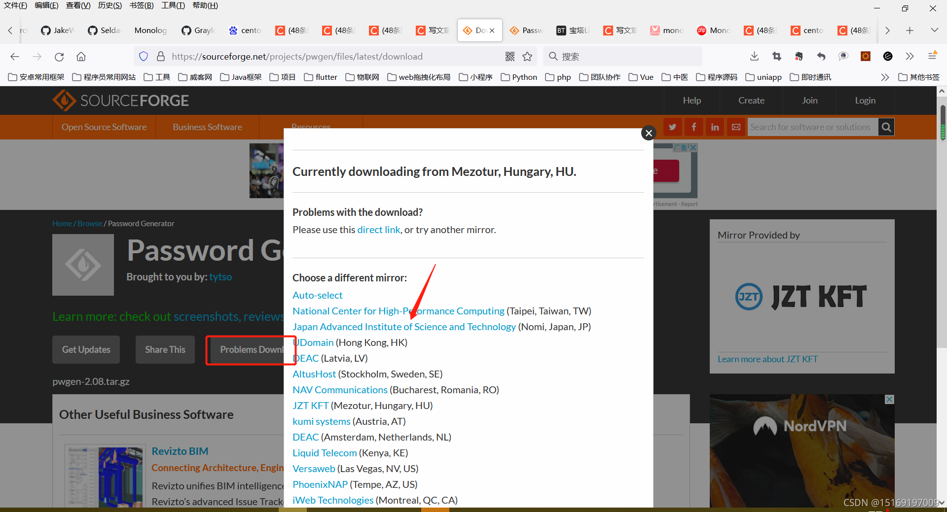Open the 其他书签 folder

[919, 77]
